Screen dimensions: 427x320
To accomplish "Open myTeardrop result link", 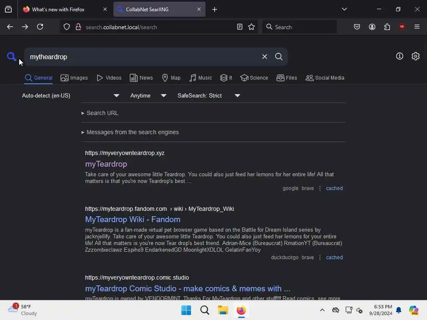I will click(x=106, y=164).
